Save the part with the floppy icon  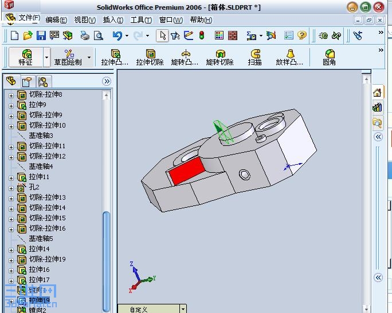point(41,35)
